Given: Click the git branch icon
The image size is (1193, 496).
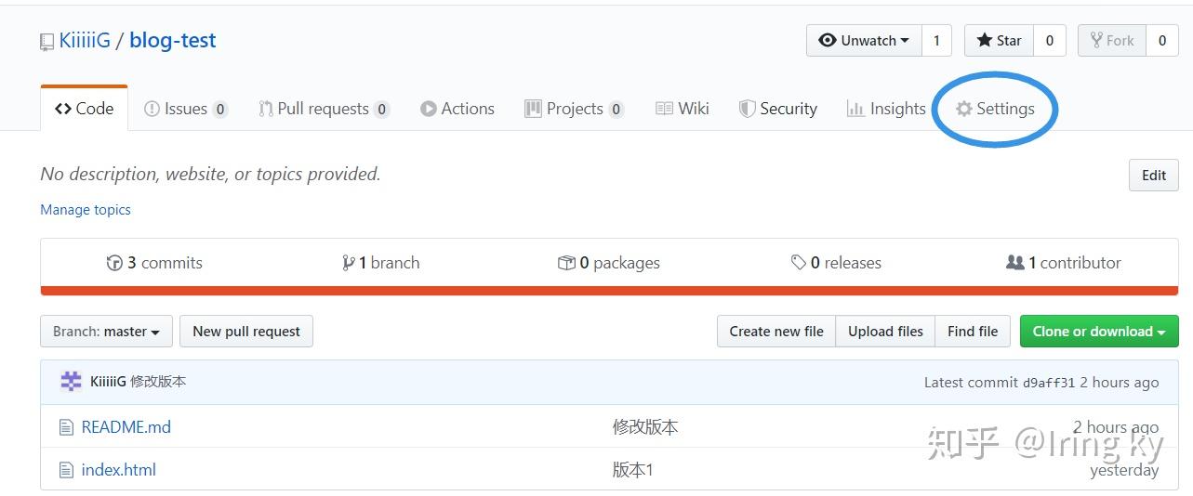Looking at the screenshot, I should 348,263.
